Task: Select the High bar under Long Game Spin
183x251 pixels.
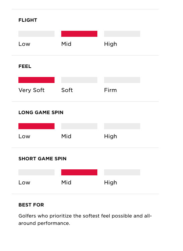Action: tap(122, 126)
